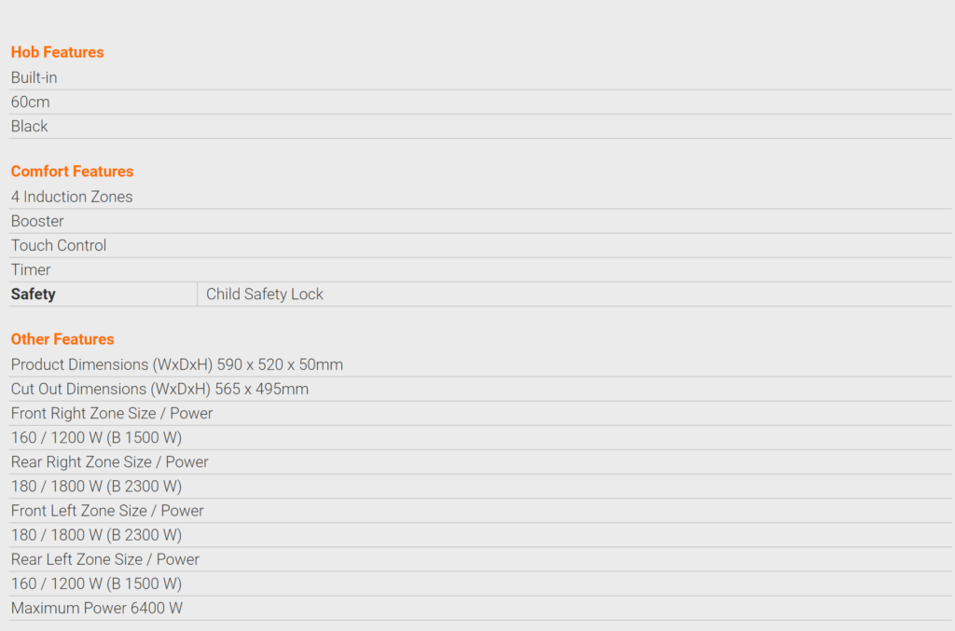Click the Hob Features heading
The height and width of the screenshot is (631, 955).
click(x=58, y=52)
